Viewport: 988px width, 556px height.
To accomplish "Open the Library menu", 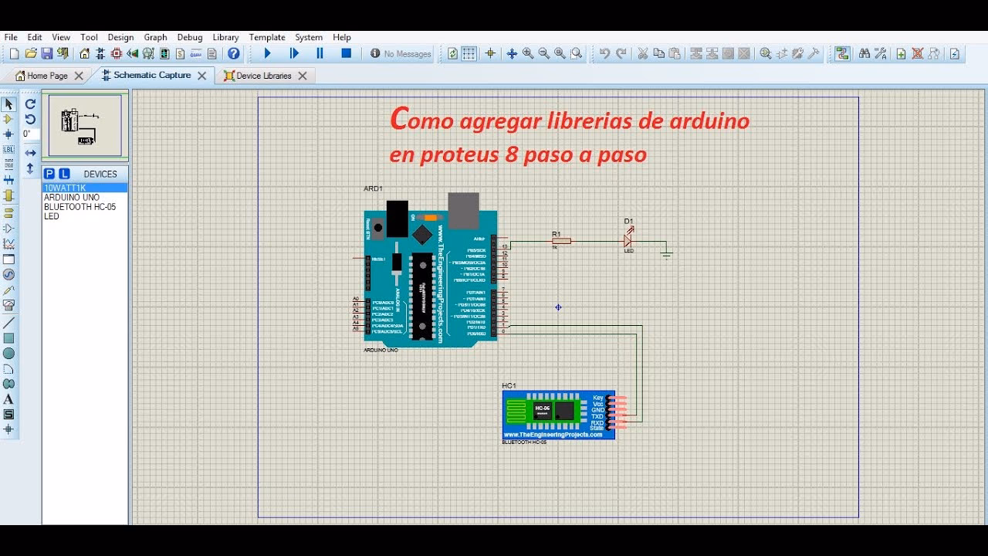I will pyautogui.click(x=225, y=36).
